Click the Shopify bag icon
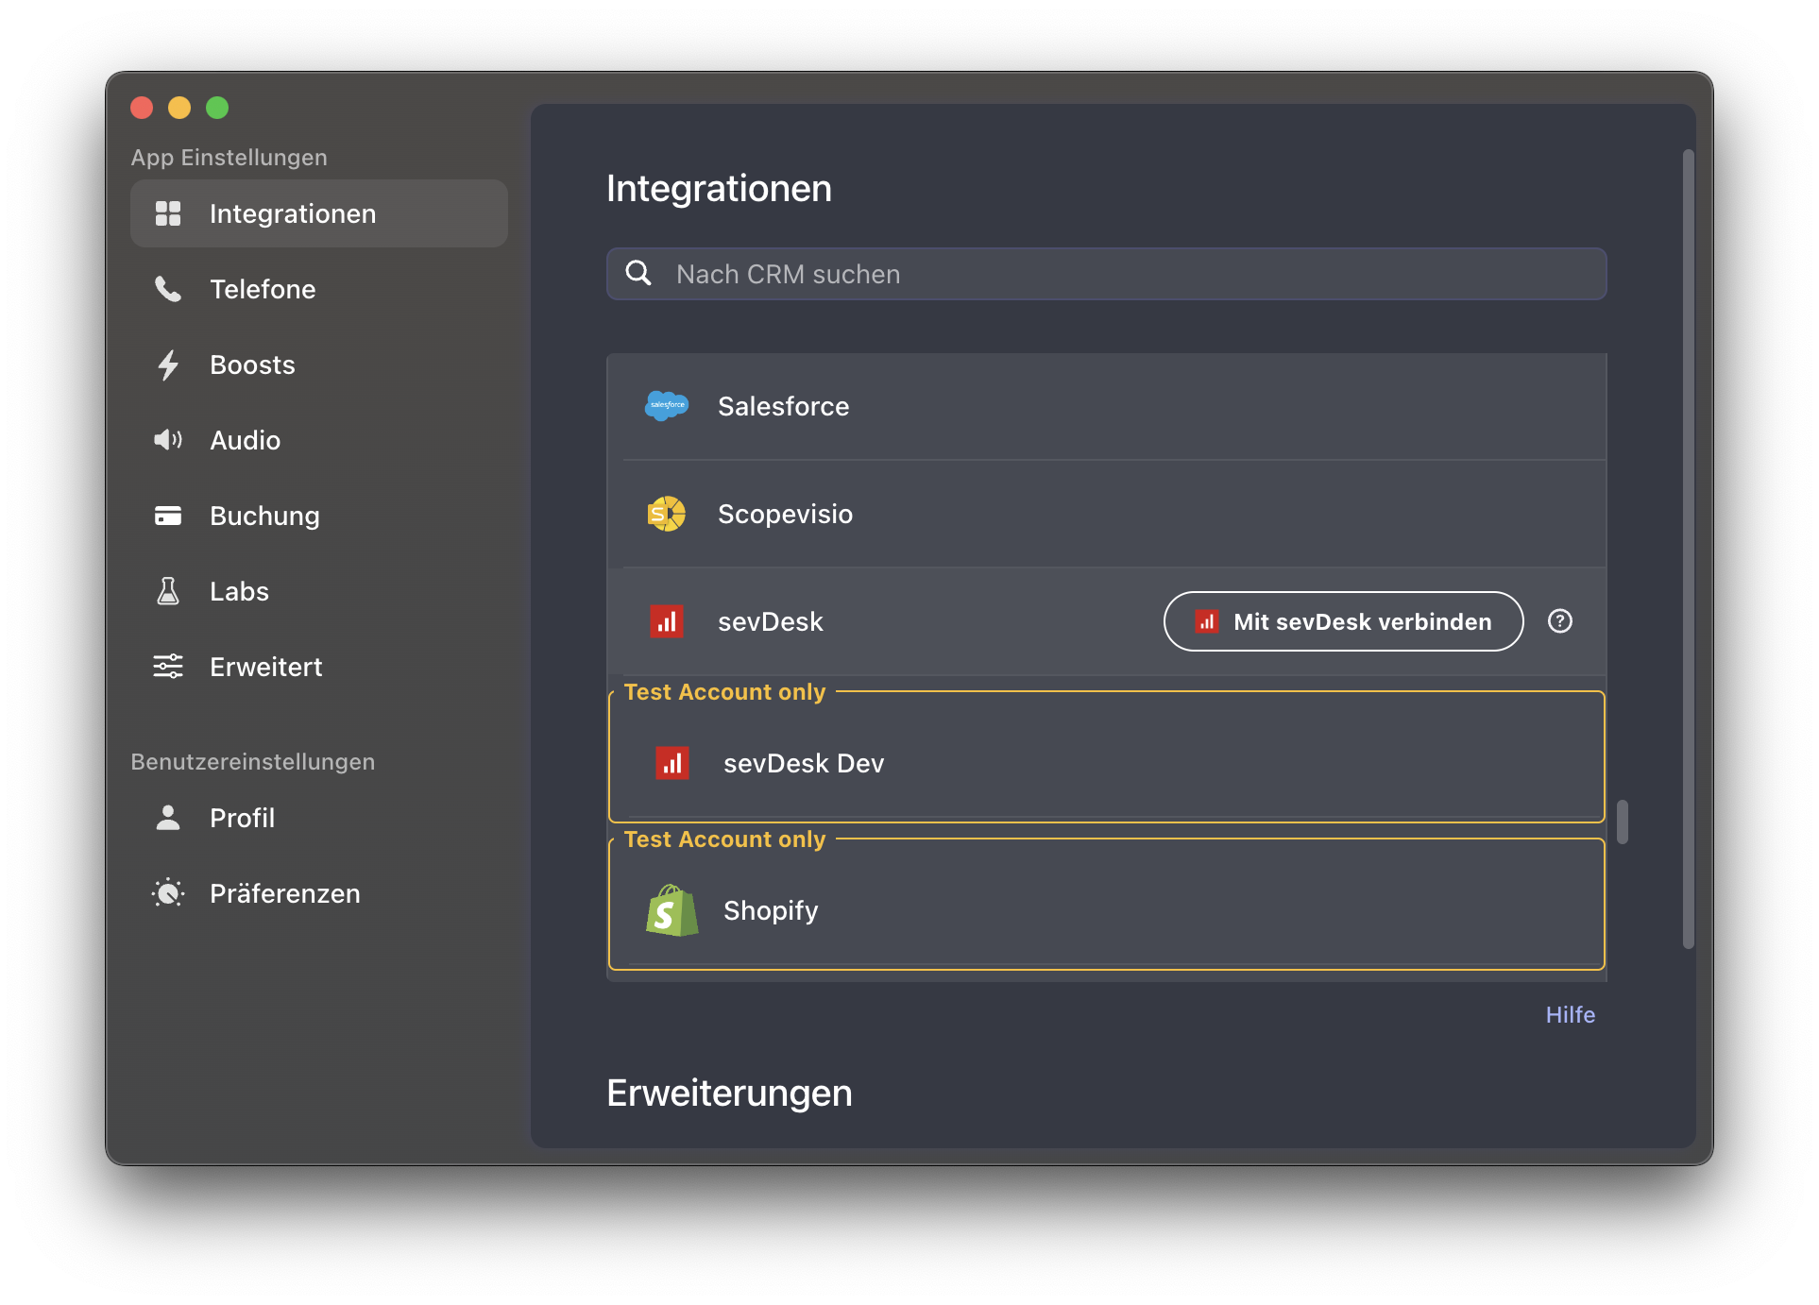 (671, 910)
